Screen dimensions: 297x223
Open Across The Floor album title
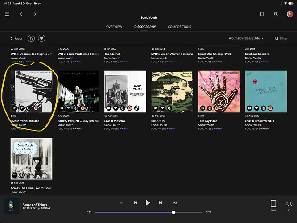pyautogui.click(x=31, y=188)
